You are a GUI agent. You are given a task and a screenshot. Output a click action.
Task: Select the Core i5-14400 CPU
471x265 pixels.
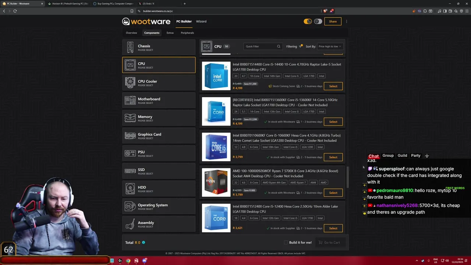pos(333,86)
